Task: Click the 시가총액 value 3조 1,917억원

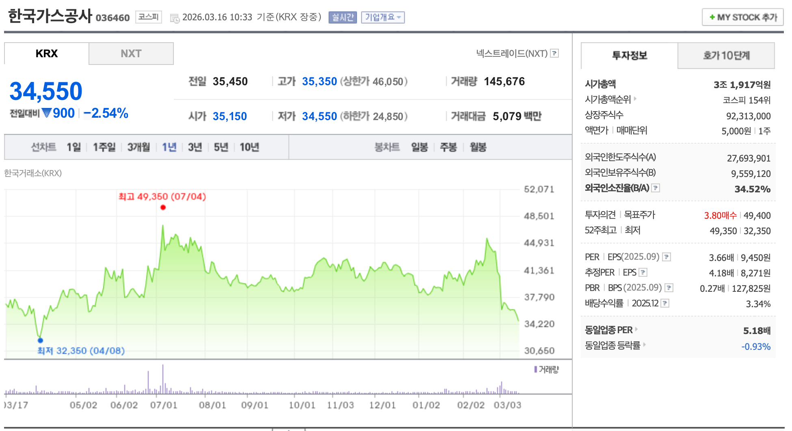Action: 742,84
